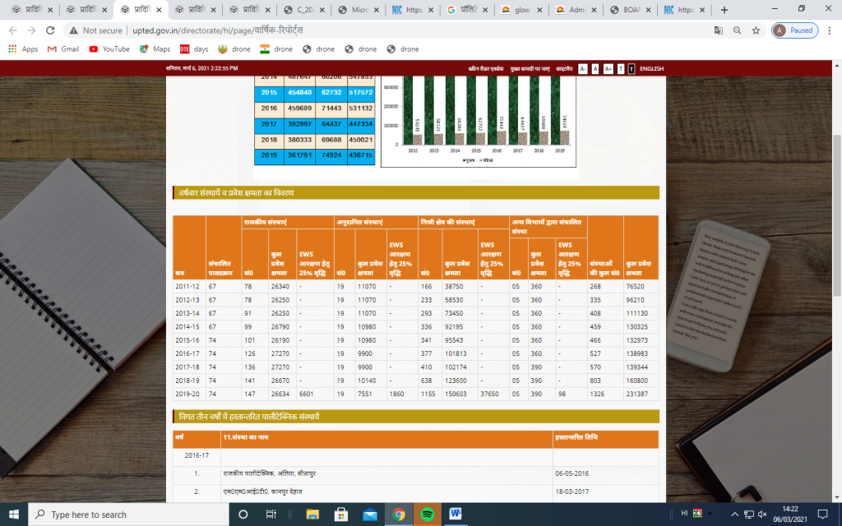842x526 pixels.
Task: Mute sound via taskbar volume icon
Action: click(763, 514)
